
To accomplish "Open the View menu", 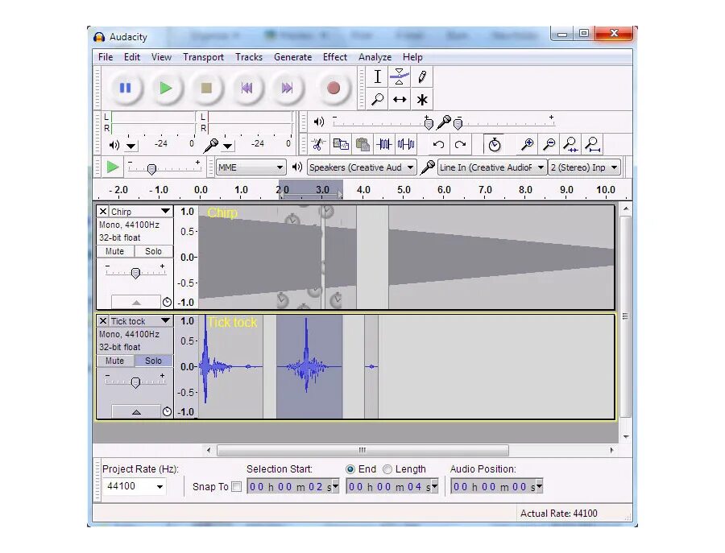I will tap(161, 57).
